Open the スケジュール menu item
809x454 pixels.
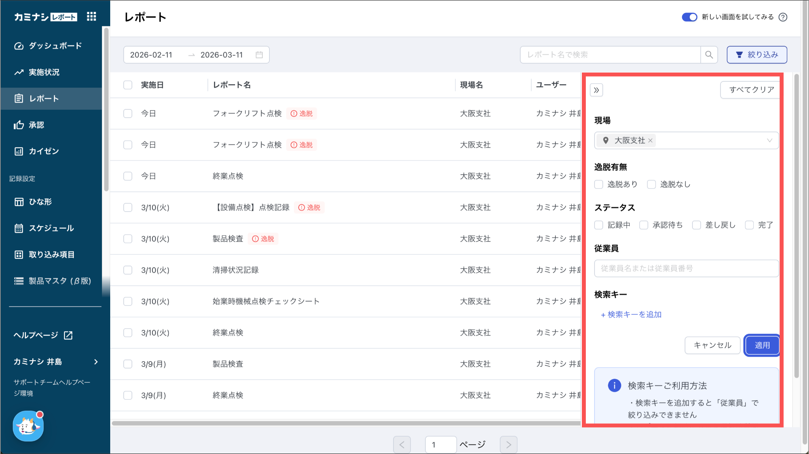(51, 228)
